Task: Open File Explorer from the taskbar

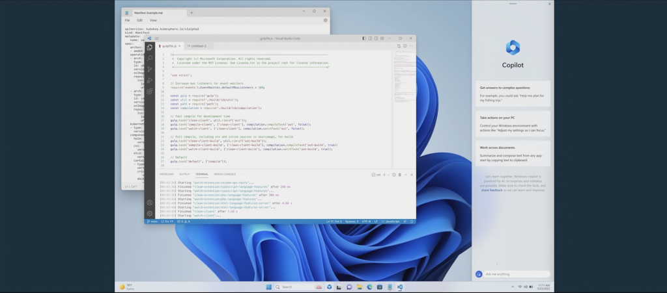Action: pos(360,287)
